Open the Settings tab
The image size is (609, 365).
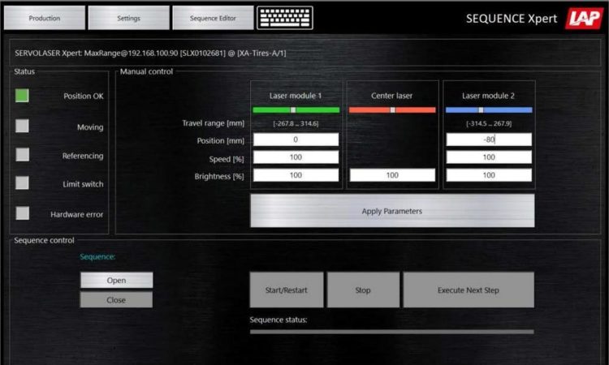point(128,18)
